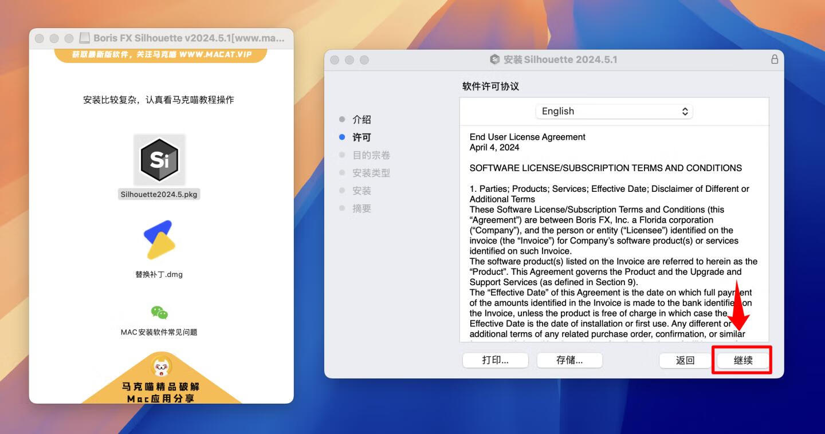This screenshot has height=434, width=825.
Task: Click the WWW.MACAT.VIP banner at top
Action: pos(161,55)
